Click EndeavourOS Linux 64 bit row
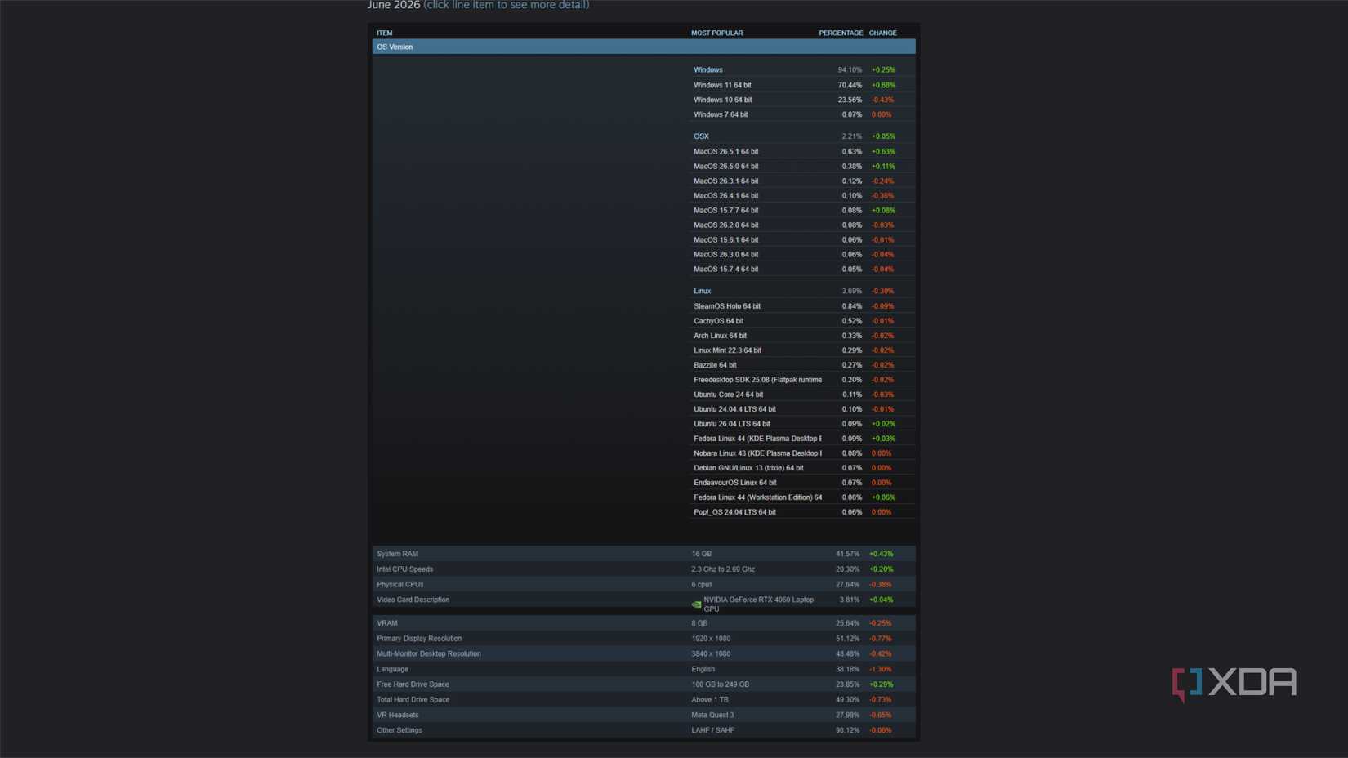 point(802,483)
